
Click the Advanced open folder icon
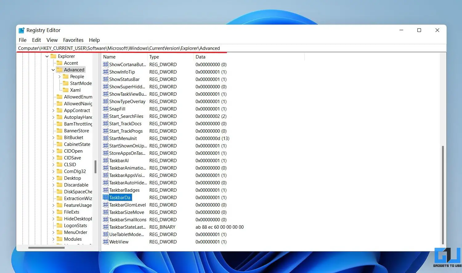click(x=59, y=70)
